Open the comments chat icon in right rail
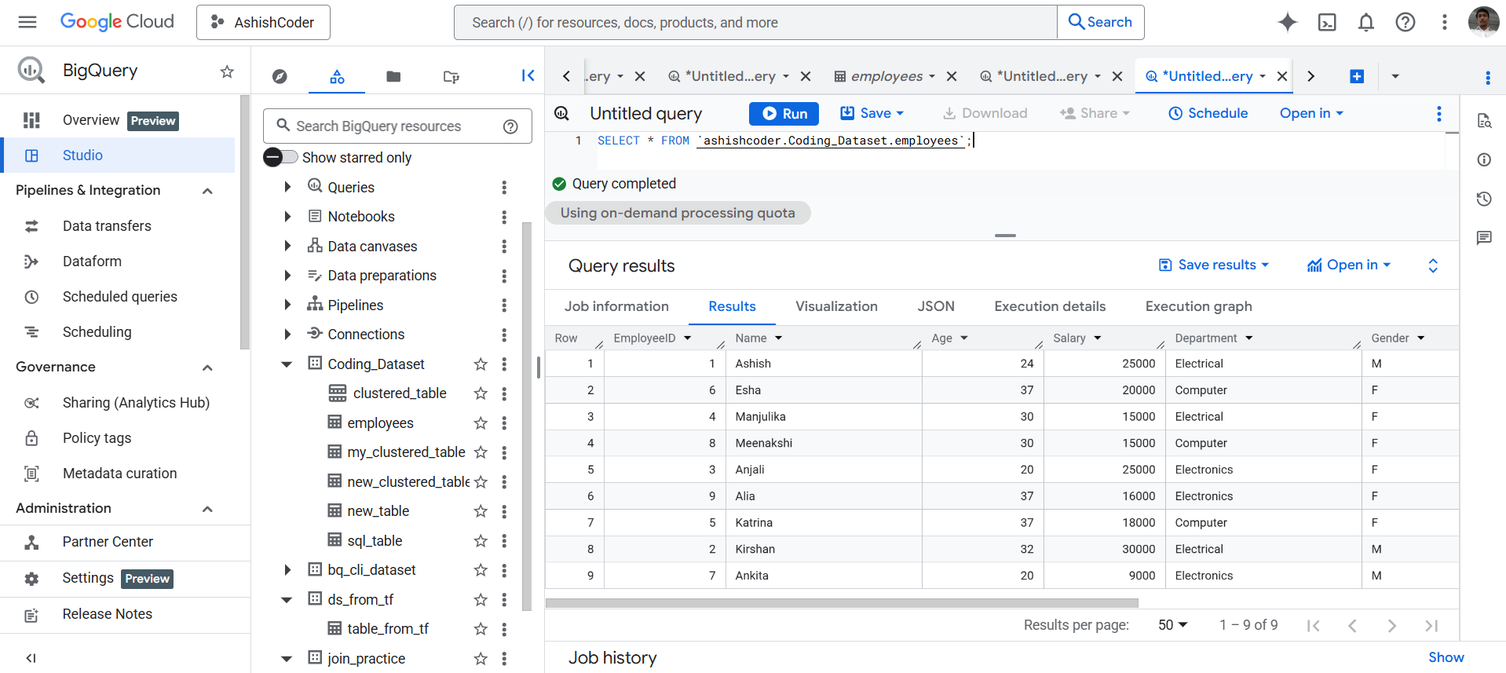 pos(1483,238)
